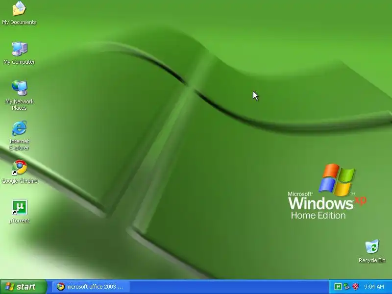Screen dimensions: 392x294
Task: Switch to the microsoft office 2003 taskbar window
Action: tap(91, 287)
